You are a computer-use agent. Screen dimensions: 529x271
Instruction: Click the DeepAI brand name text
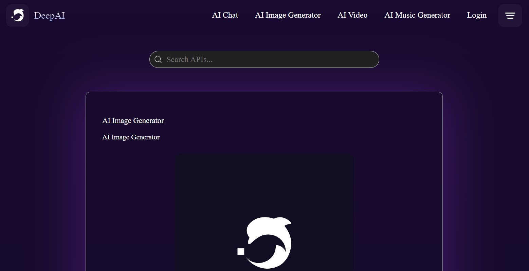tap(49, 16)
